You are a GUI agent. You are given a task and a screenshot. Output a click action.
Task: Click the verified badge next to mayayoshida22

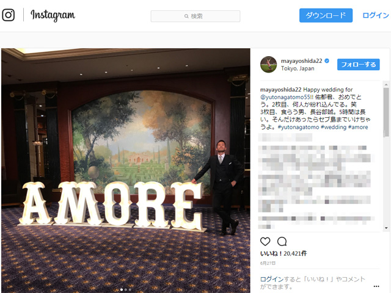327,60
